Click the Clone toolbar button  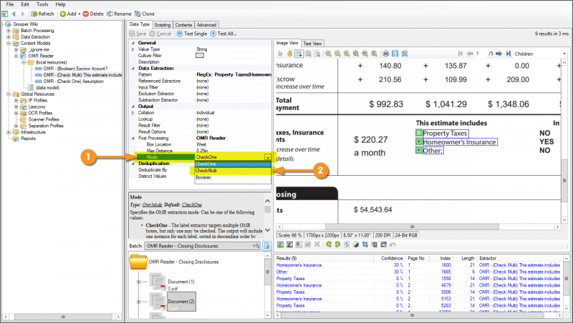point(146,14)
